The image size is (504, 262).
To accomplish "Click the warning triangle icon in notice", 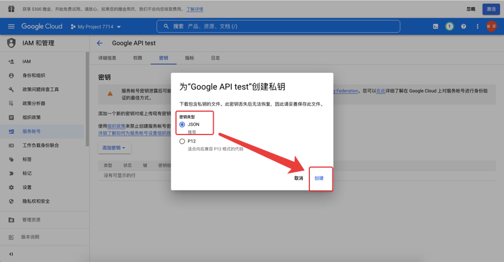I will (x=110, y=94).
